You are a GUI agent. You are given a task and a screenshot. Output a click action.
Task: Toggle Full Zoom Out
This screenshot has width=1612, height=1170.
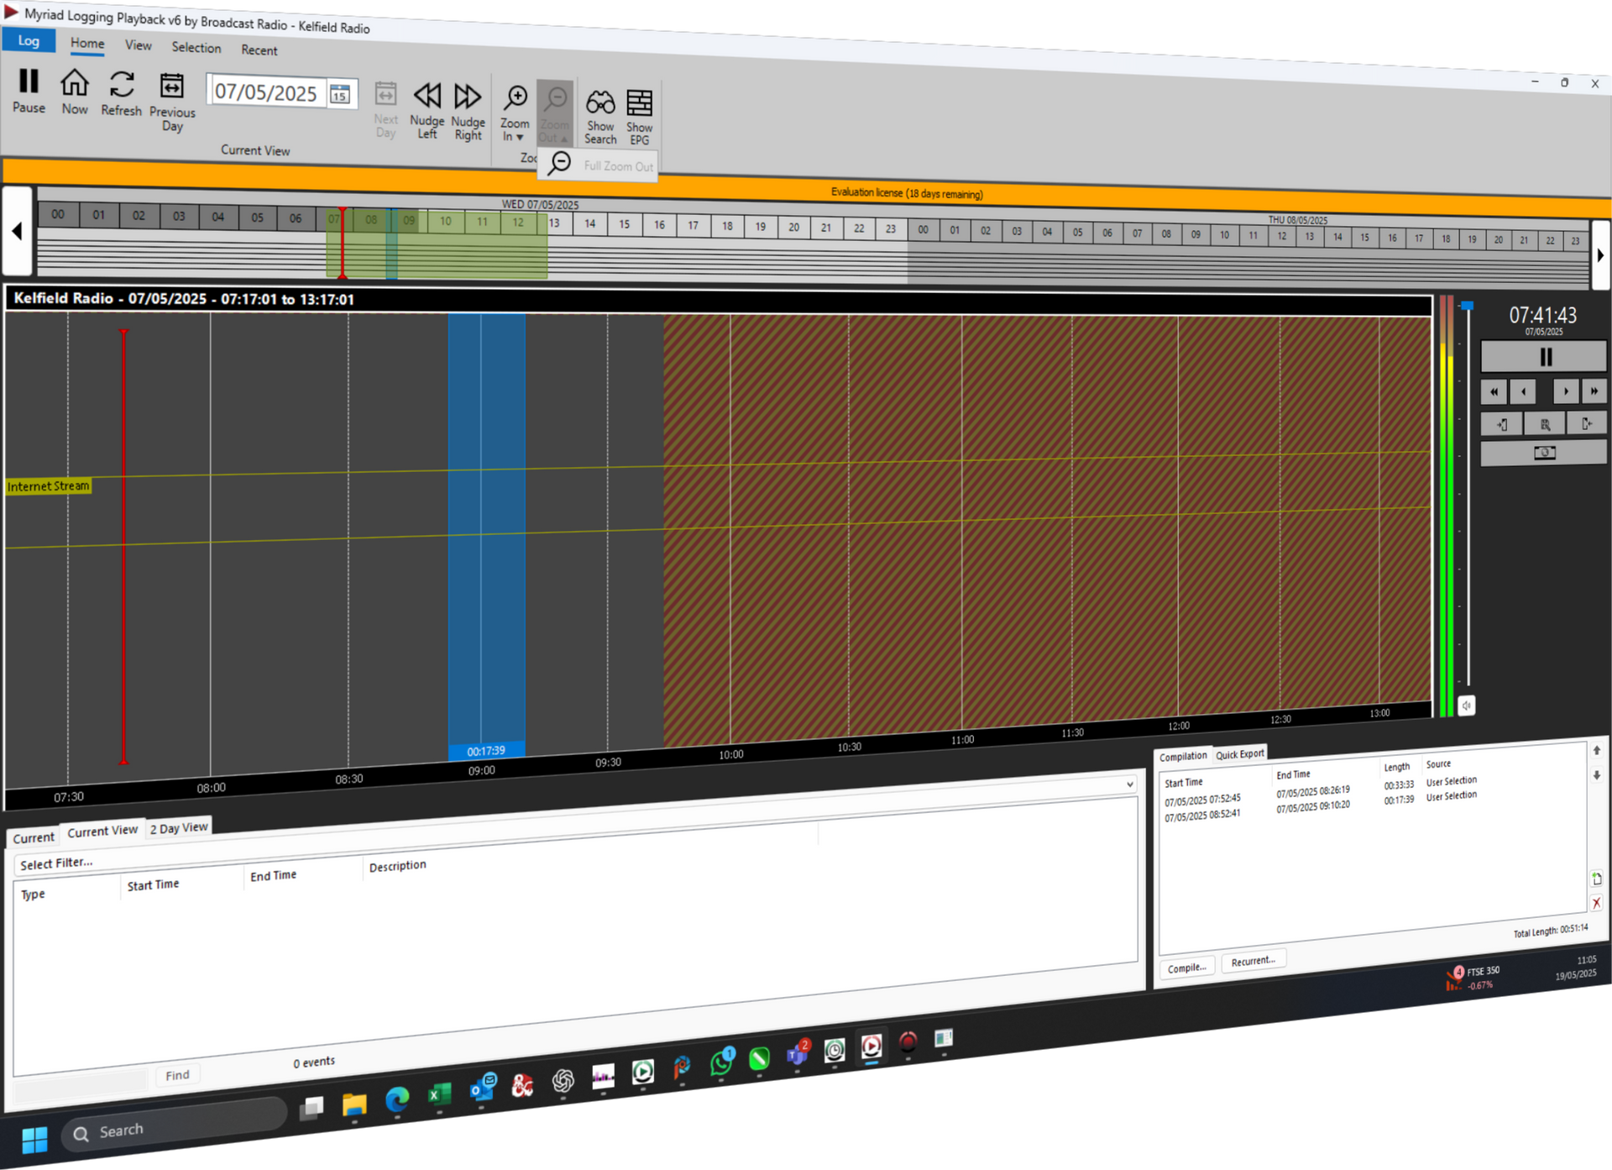point(599,165)
